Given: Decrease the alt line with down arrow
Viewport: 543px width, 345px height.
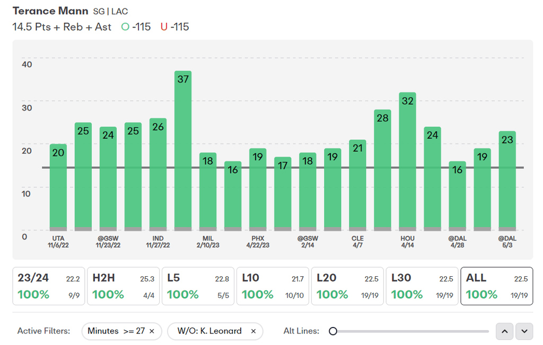Looking at the screenshot, I should coord(524,331).
